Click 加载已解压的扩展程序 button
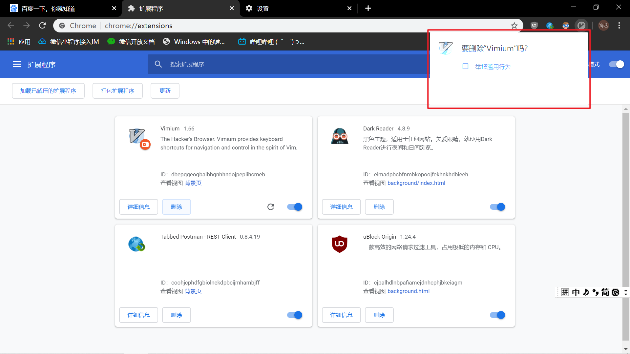Viewport: 630px width, 354px height. pyautogui.click(x=48, y=91)
